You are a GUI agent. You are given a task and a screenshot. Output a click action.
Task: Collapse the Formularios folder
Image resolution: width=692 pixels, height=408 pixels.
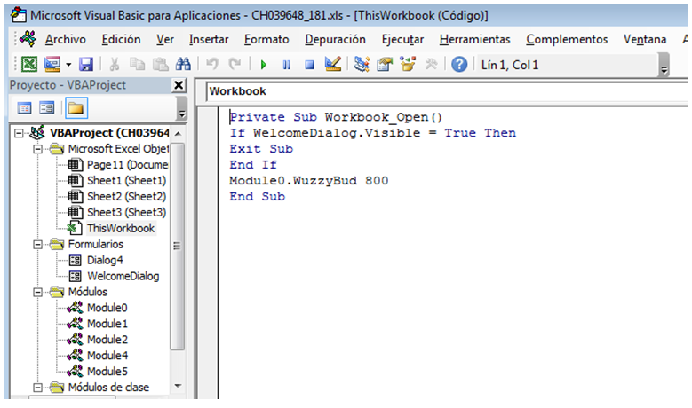[x=38, y=244]
